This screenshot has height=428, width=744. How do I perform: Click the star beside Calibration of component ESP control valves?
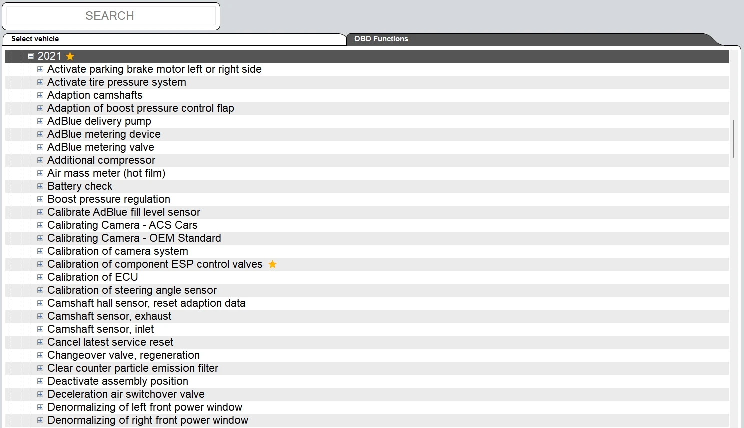click(272, 264)
